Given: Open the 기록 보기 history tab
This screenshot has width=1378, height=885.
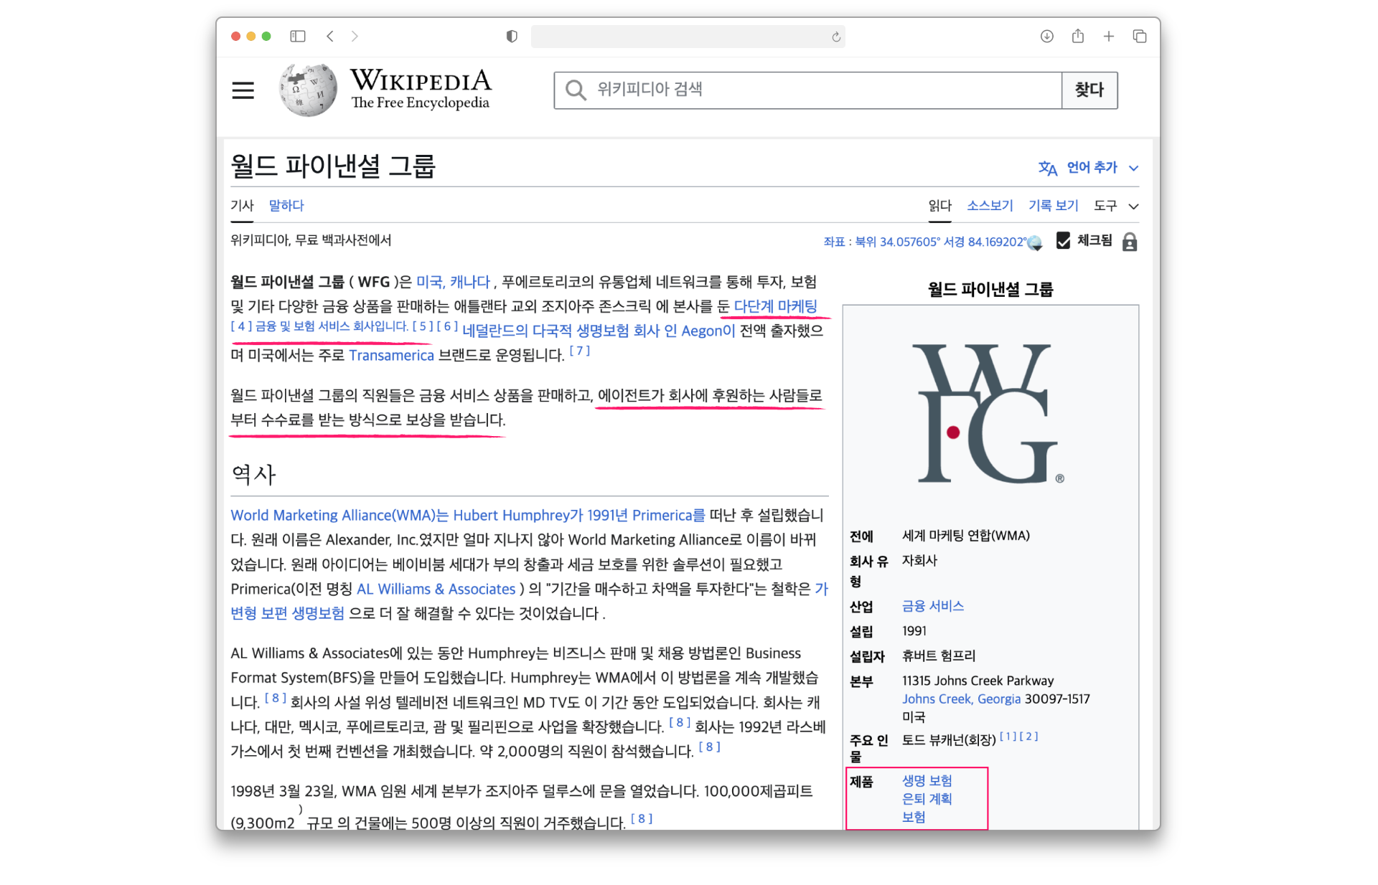Looking at the screenshot, I should tap(1053, 206).
